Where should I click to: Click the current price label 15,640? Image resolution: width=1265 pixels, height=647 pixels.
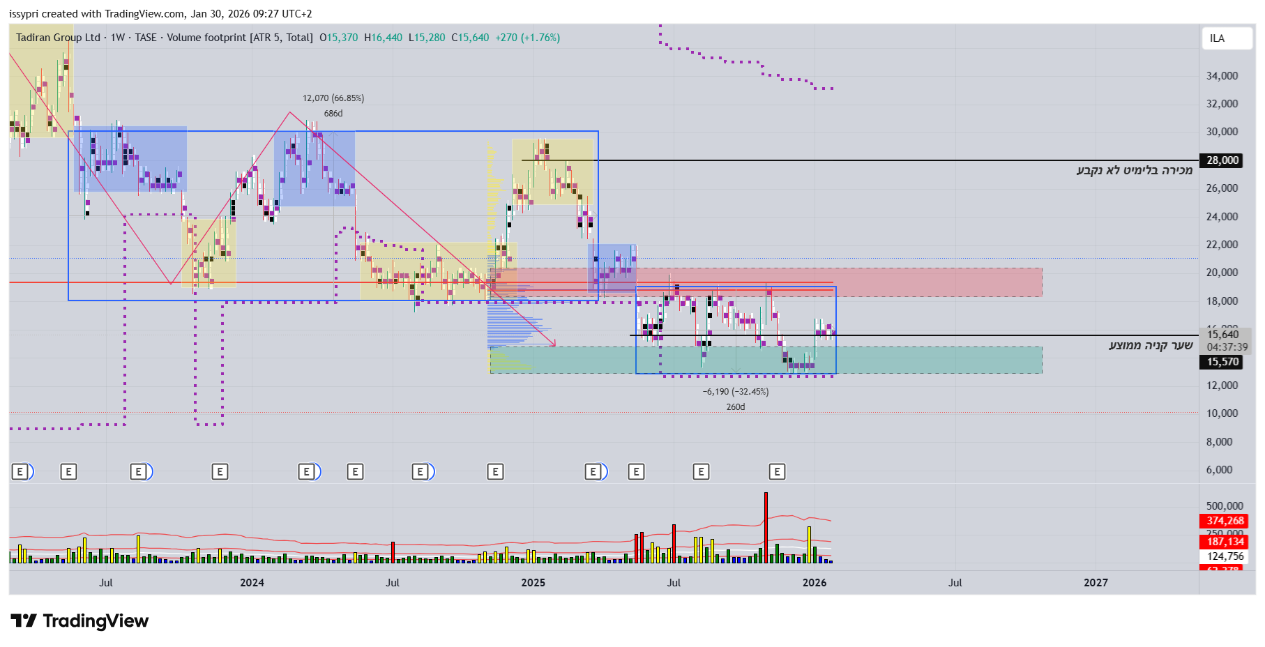point(1222,335)
